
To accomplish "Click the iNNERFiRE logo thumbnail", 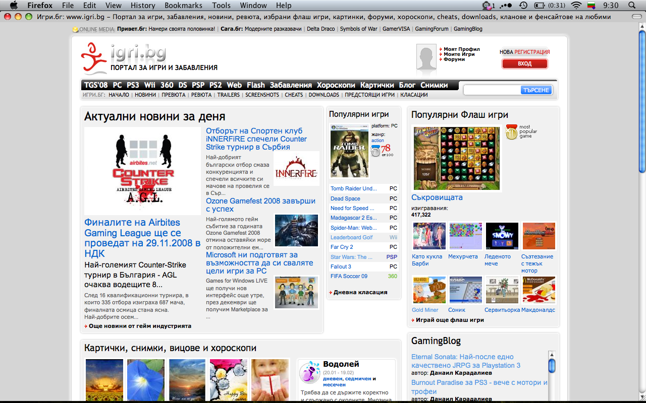I will pos(296,169).
